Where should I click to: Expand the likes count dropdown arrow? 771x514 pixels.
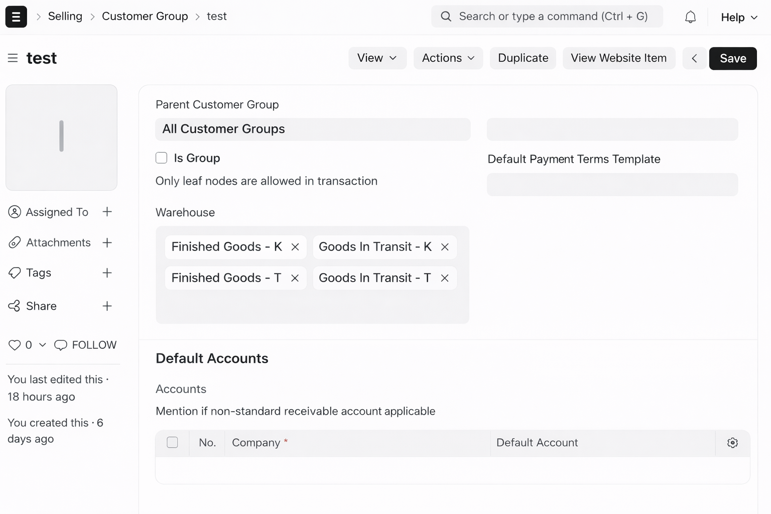[x=43, y=345]
